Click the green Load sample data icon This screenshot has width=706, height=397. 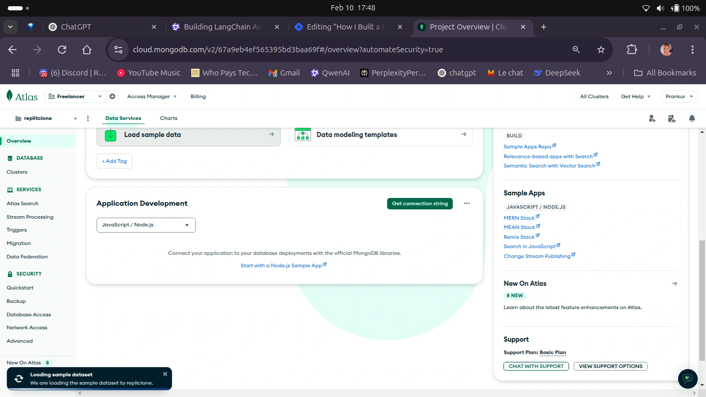coord(110,134)
